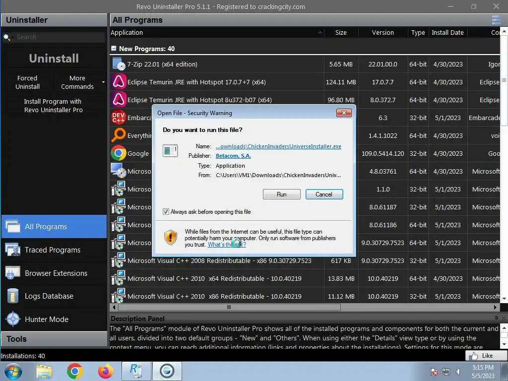Image resolution: width=508 pixels, height=381 pixels.
Task: Open the Windows Start menu
Action: click(13, 371)
